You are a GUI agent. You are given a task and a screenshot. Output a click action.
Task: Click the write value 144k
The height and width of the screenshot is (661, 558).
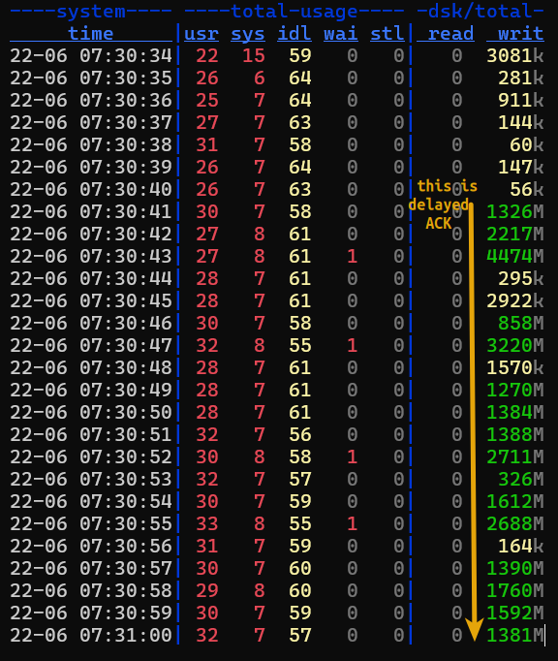[x=521, y=123]
